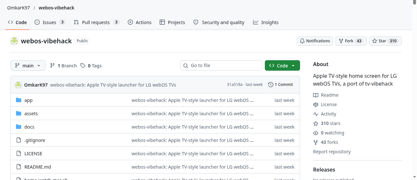This screenshot has width=417, height=180.
Task: Open the .gitignore file
Action: click(35, 140)
